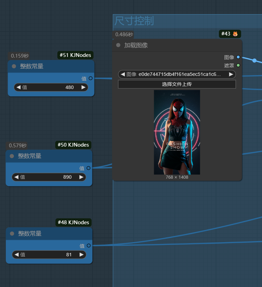Collapse node #48 via its title dot
Image resolution: width=262 pixels, height=287 pixels.
click(x=12, y=234)
